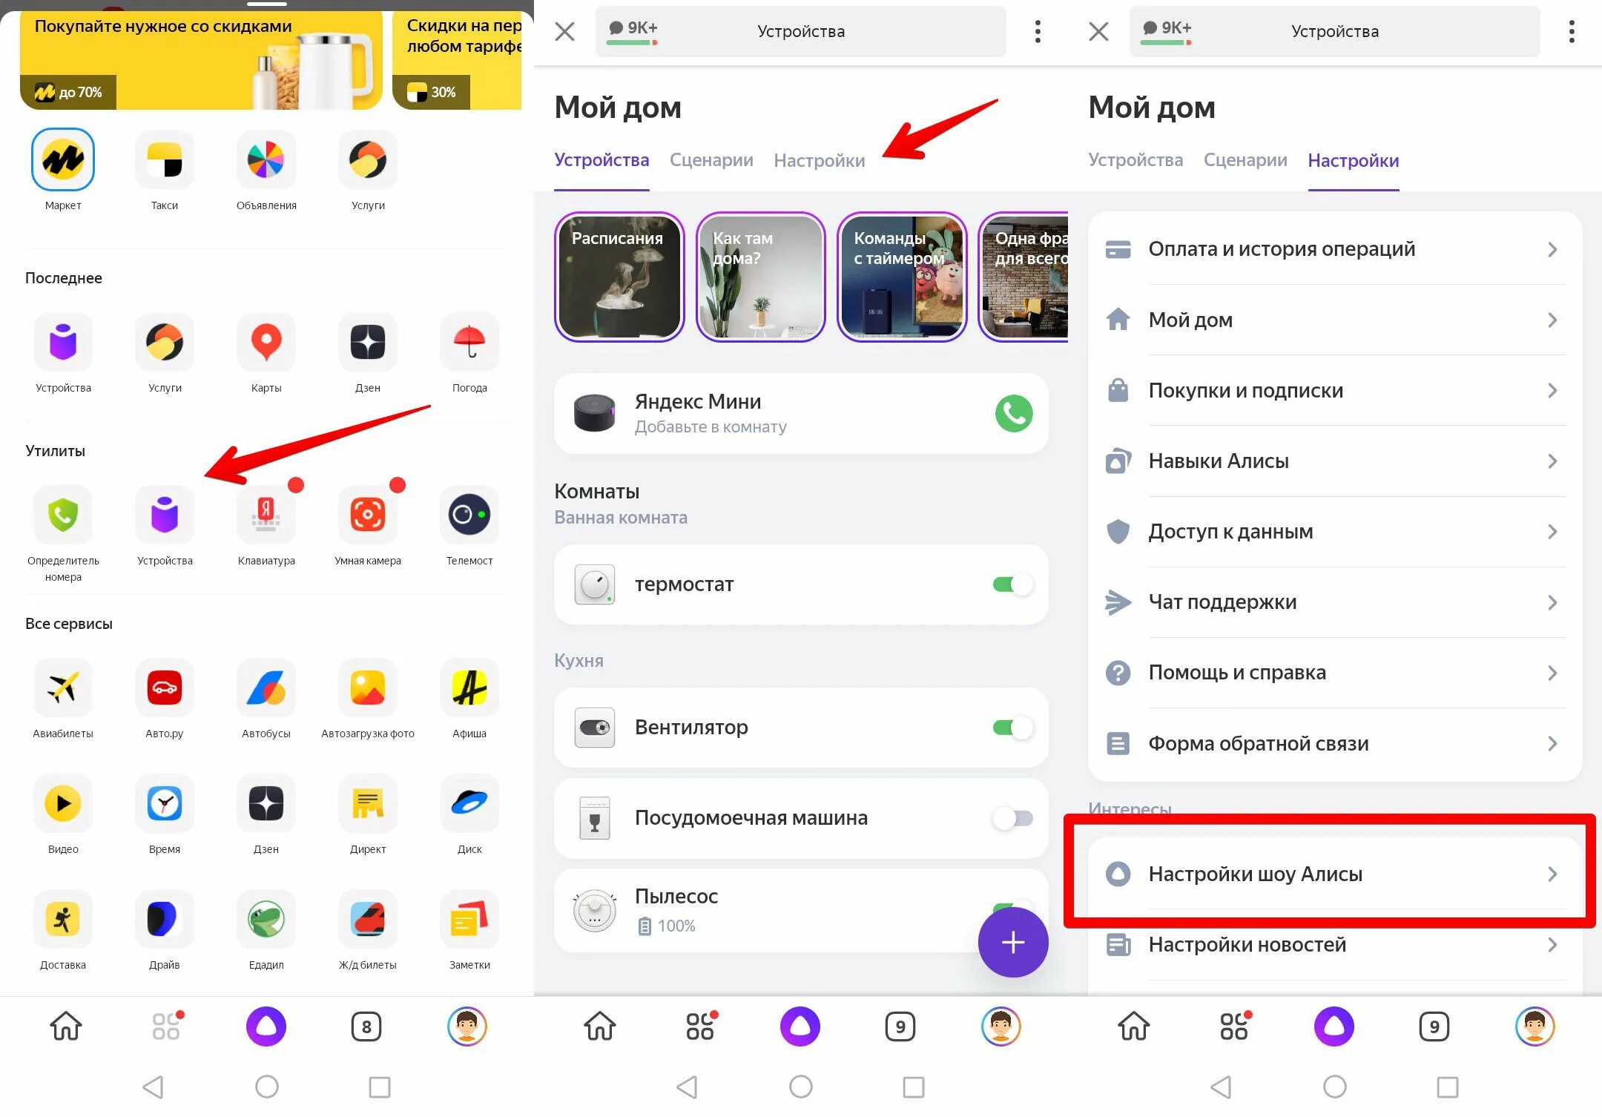The image size is (1602, 1117).
Task: Select the Сценарии tab in Мой дом
Action: (x=712, y=159)
